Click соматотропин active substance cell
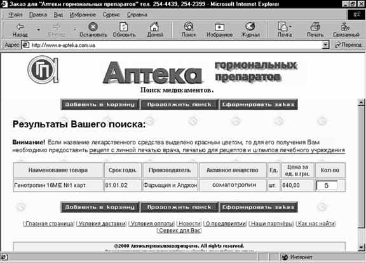 tap(233, 185)
